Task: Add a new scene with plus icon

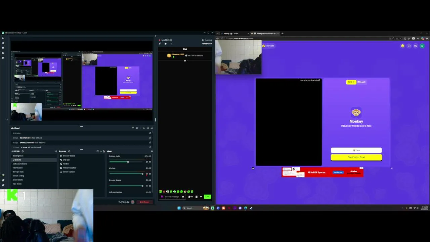Action: (x=23, y=151)
